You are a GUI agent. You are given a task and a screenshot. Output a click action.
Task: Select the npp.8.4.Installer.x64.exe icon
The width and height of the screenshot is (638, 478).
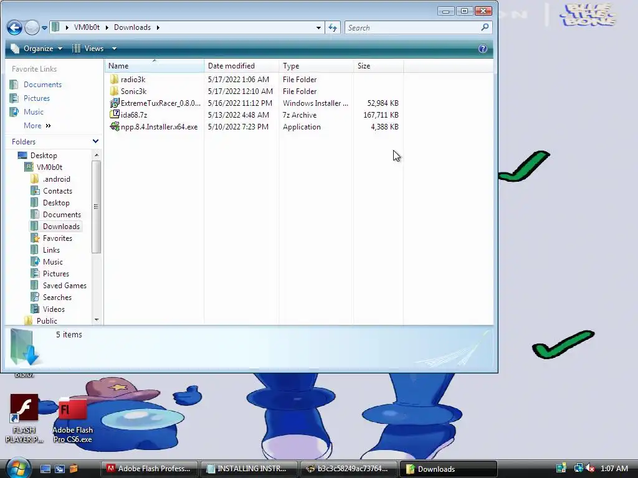[115, 126]
